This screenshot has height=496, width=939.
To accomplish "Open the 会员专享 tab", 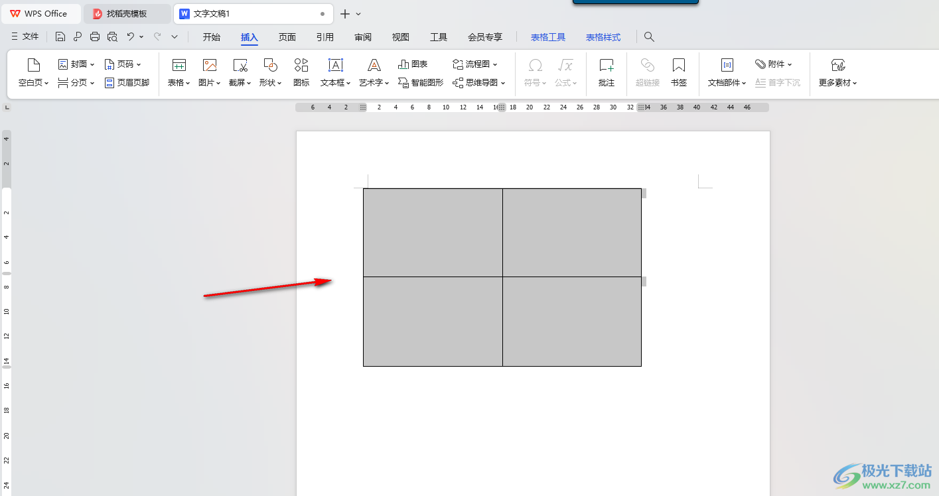I will [x=485, y=37].
